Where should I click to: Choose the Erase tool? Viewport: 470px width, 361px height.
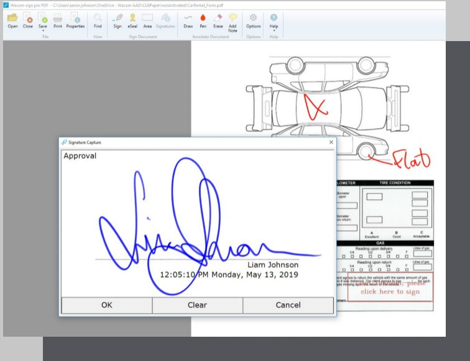[x=218, y=21]
